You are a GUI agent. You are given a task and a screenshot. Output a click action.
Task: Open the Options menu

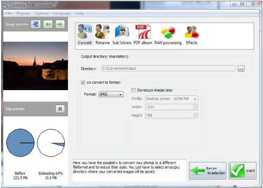pos(41,13)
